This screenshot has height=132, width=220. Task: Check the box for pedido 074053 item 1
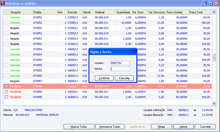[6, 33]
